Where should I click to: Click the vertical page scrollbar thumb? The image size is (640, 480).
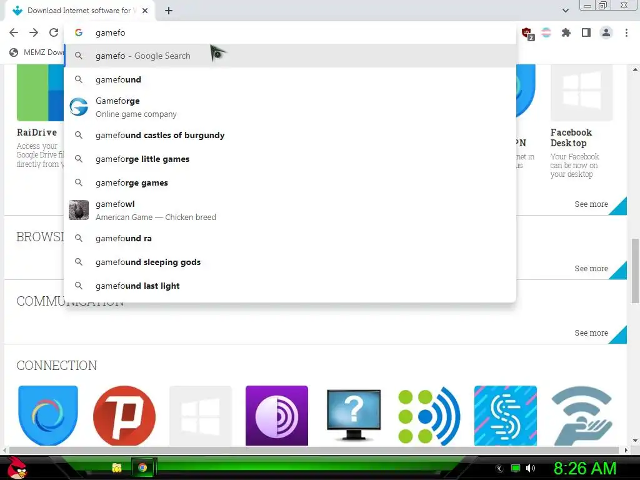pyautogui.click(x=635, y=271)
